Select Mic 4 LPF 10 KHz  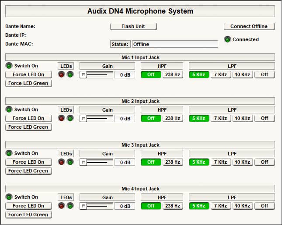243,206
